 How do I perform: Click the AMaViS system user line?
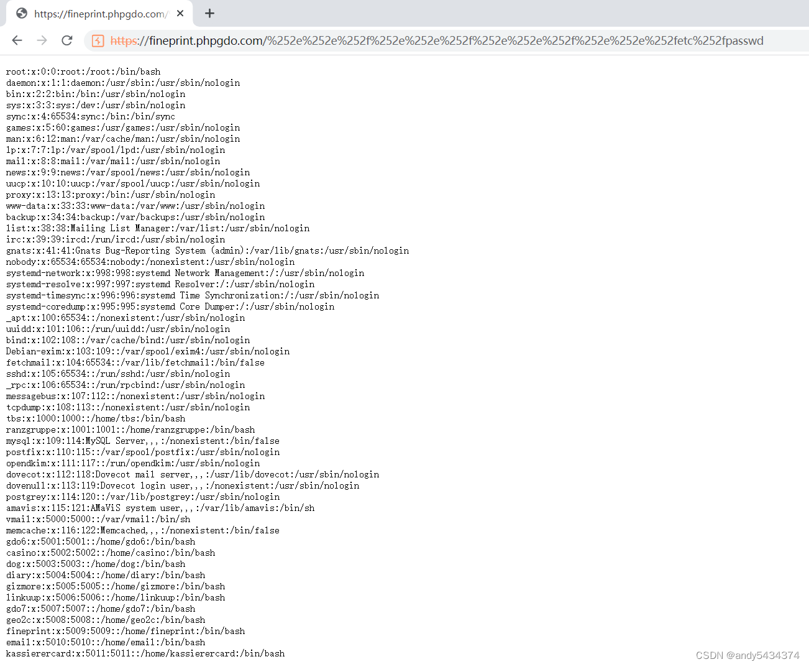pyautogui.click(x=160, y=508)
